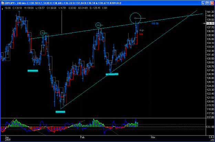Select the smallest cyan circle marker at January peak
This screenshot has height=142, width=215.
point(43,33)
